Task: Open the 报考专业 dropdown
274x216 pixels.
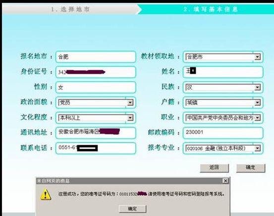Action: pos(257,148)
